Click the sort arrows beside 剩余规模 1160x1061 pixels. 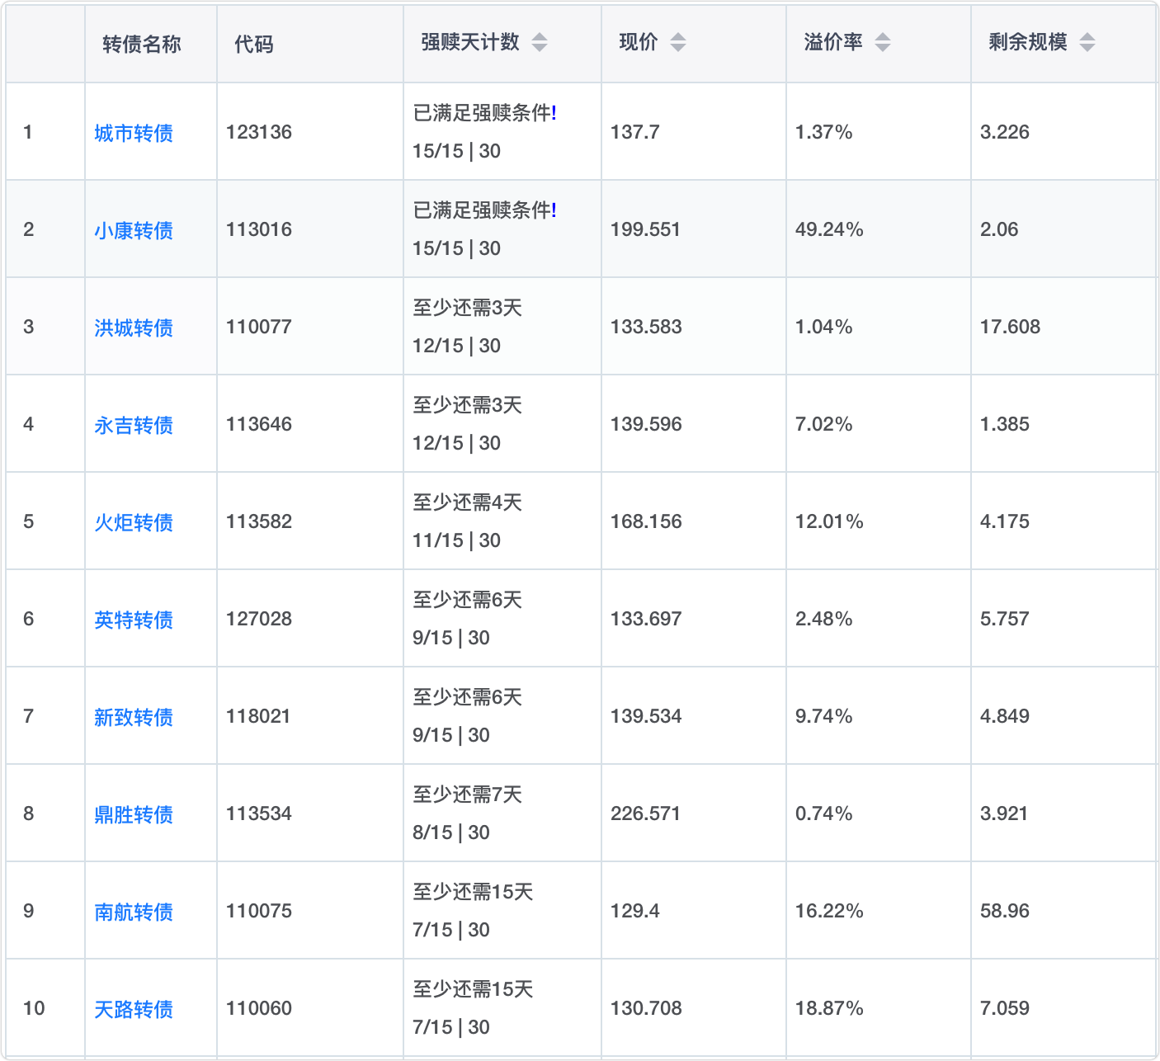1087,42
